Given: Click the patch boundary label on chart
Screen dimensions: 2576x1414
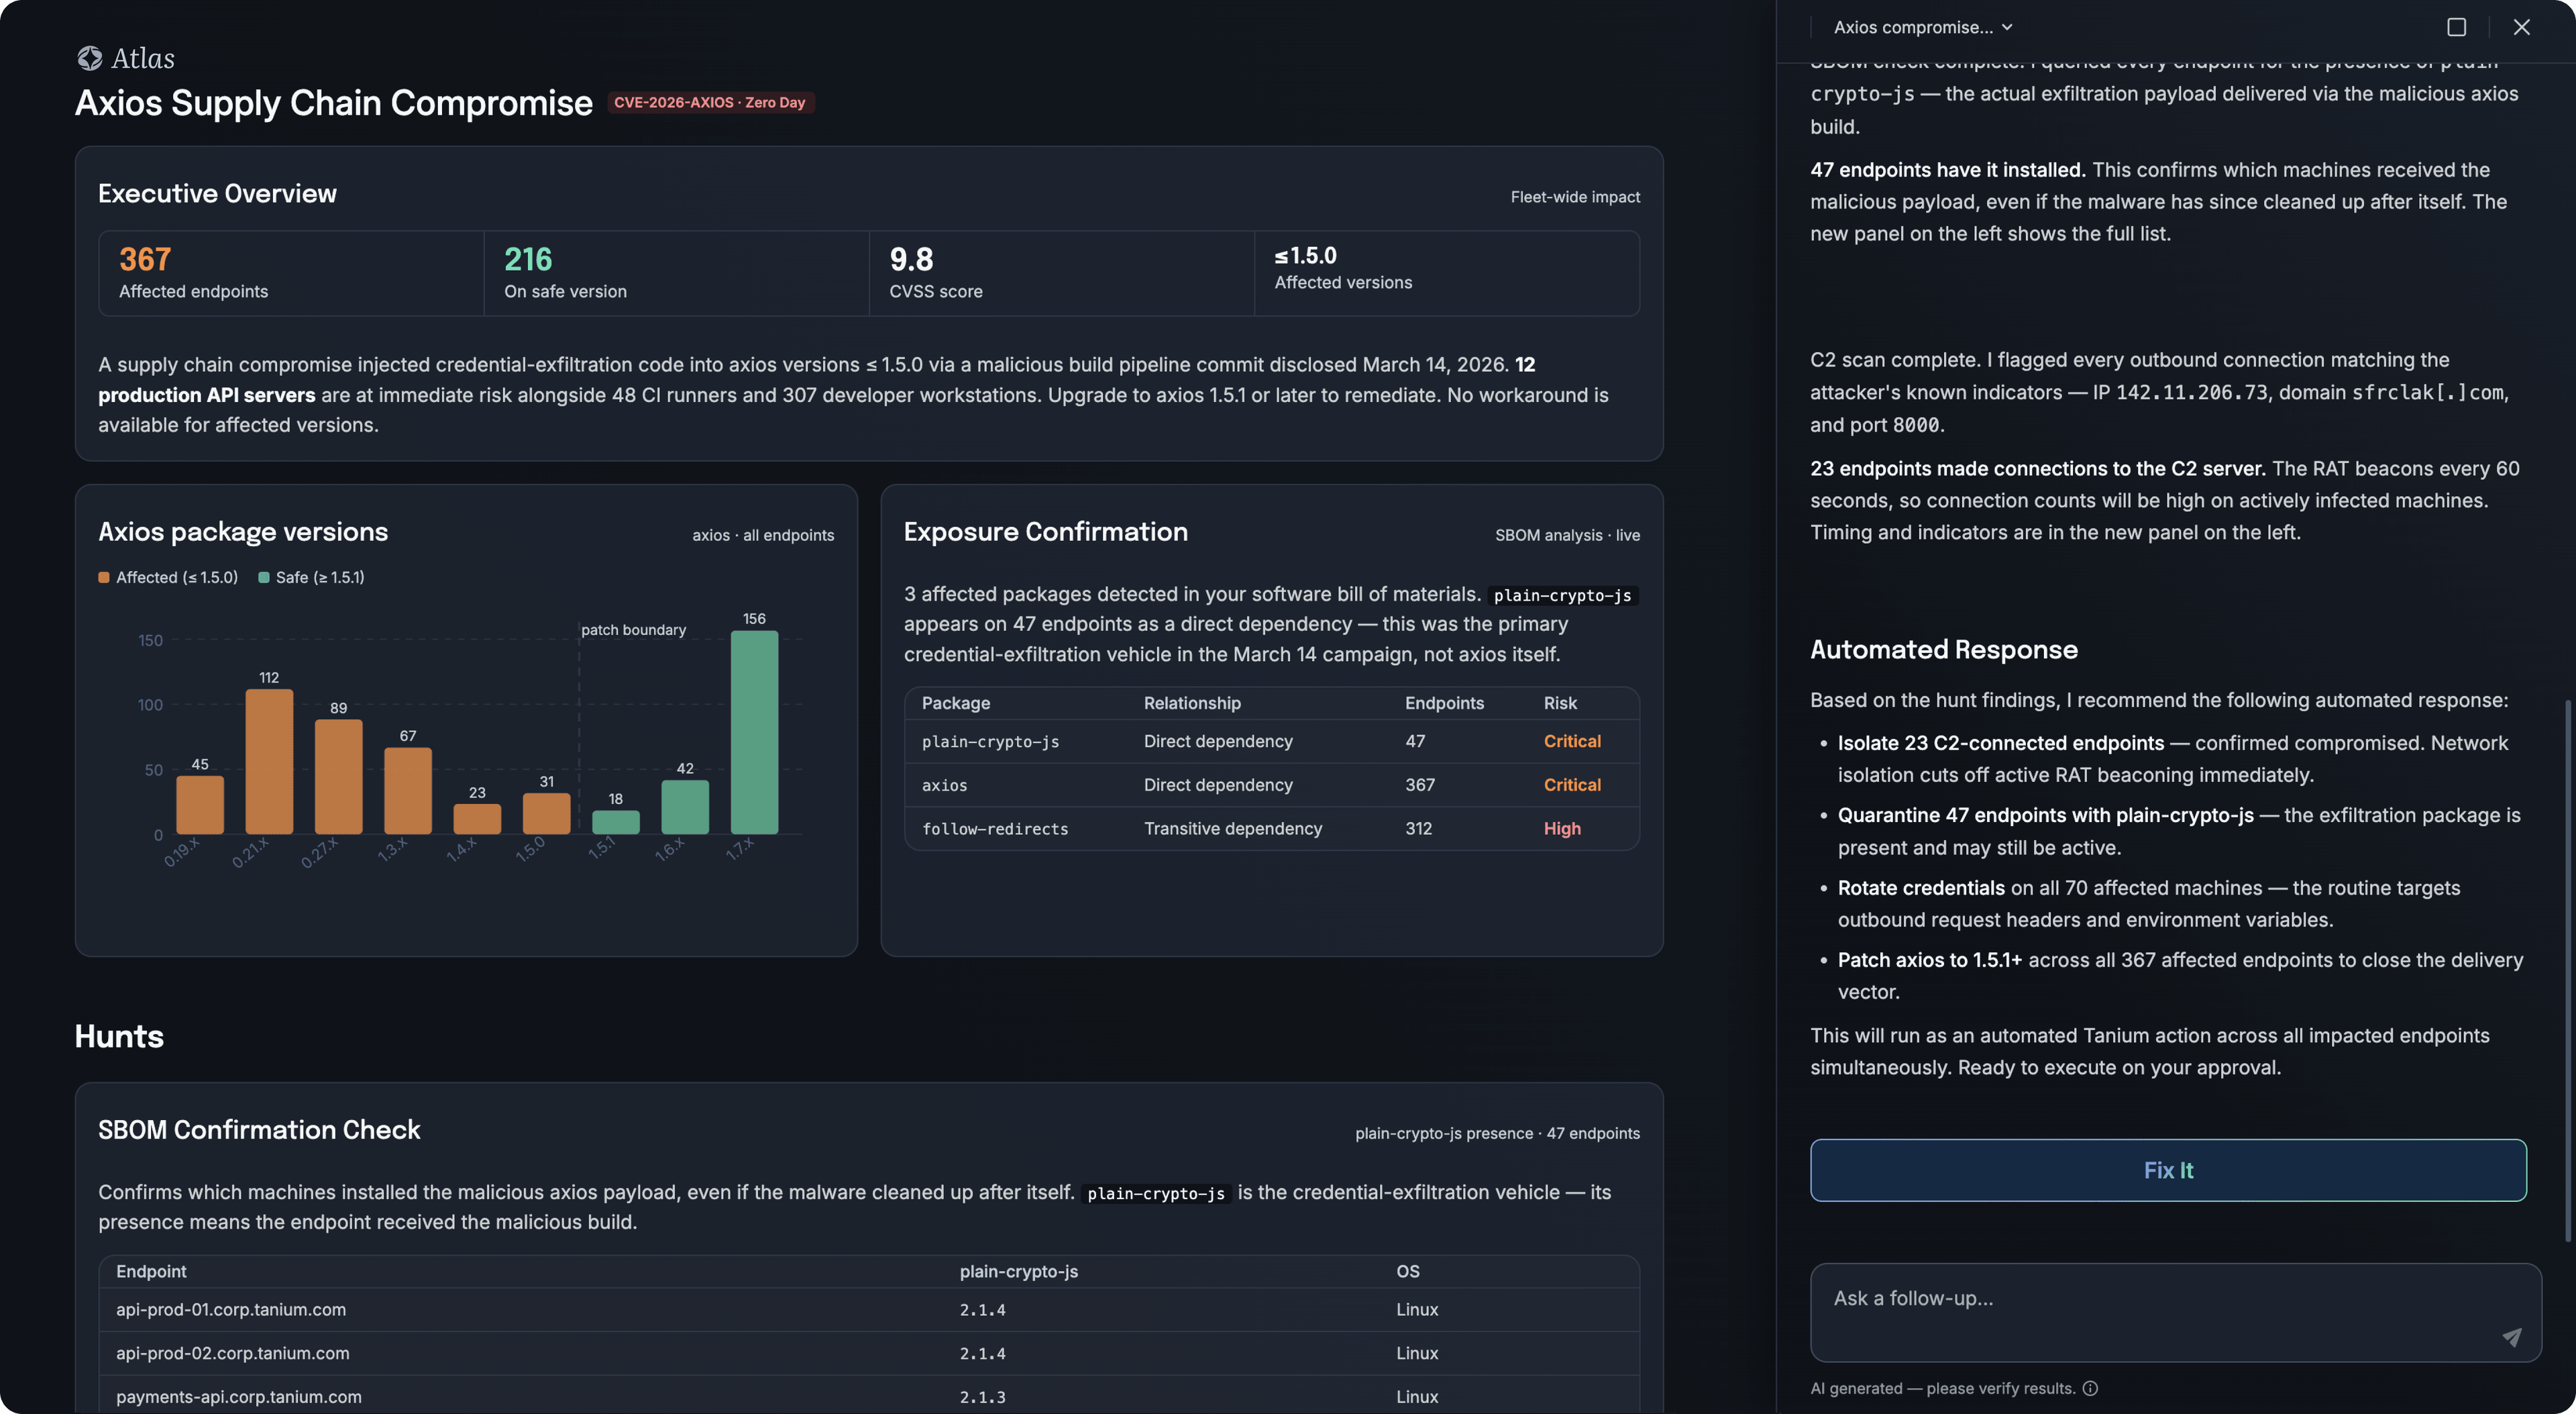Looking at the screenshot, I should point(633,629).
